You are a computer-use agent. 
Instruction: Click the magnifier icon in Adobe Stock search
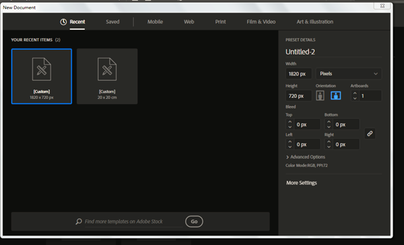point(79,221)
